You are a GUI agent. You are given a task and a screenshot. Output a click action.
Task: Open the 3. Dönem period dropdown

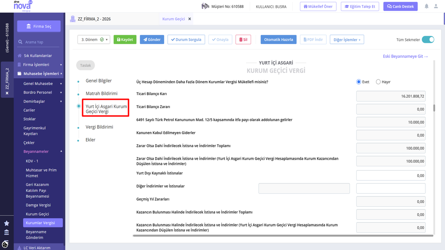[94, 39]
